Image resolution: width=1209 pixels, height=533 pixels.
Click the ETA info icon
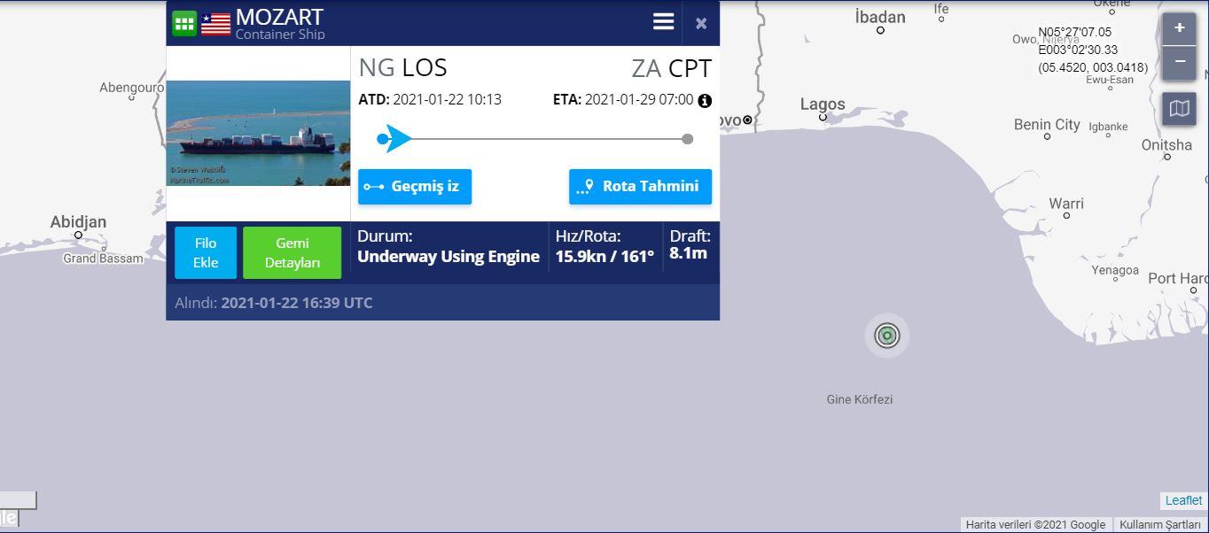point(705,101)
